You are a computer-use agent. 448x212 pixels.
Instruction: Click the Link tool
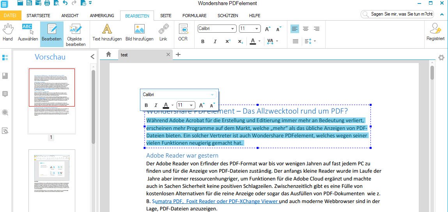pyautogui.click(x=163, y=33)
